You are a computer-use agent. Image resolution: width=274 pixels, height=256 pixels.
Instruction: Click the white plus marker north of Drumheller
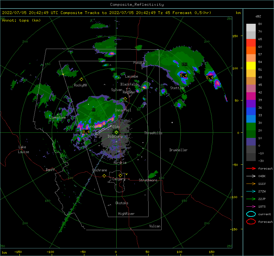(x=172, y=122)
